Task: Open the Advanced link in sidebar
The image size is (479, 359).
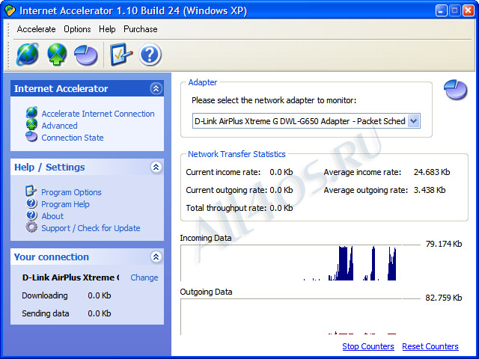Action: (60, 126)
